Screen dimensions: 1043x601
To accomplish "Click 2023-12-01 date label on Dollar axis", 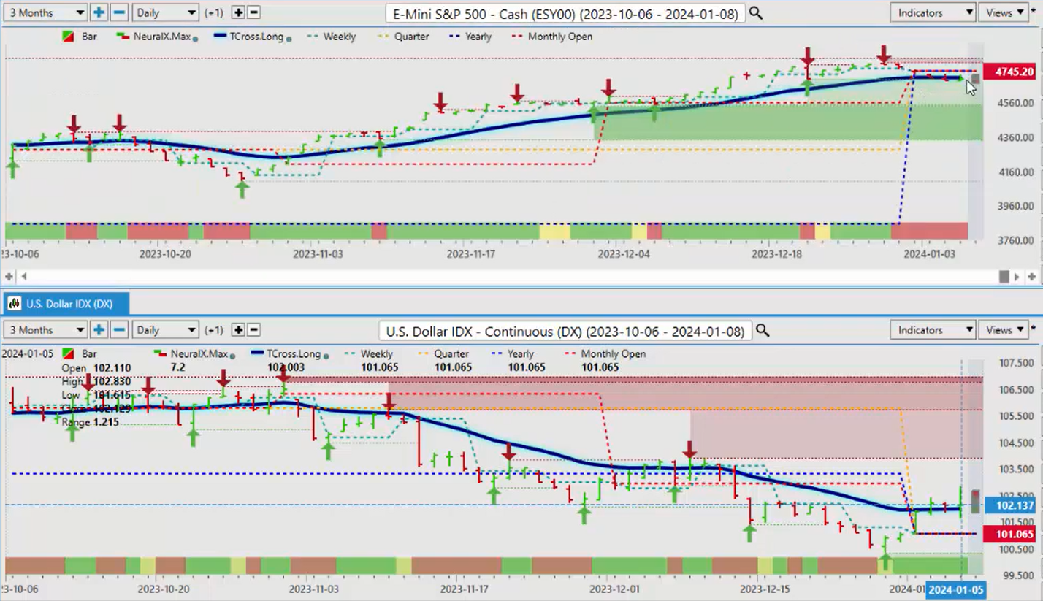I will pos(614,589).
